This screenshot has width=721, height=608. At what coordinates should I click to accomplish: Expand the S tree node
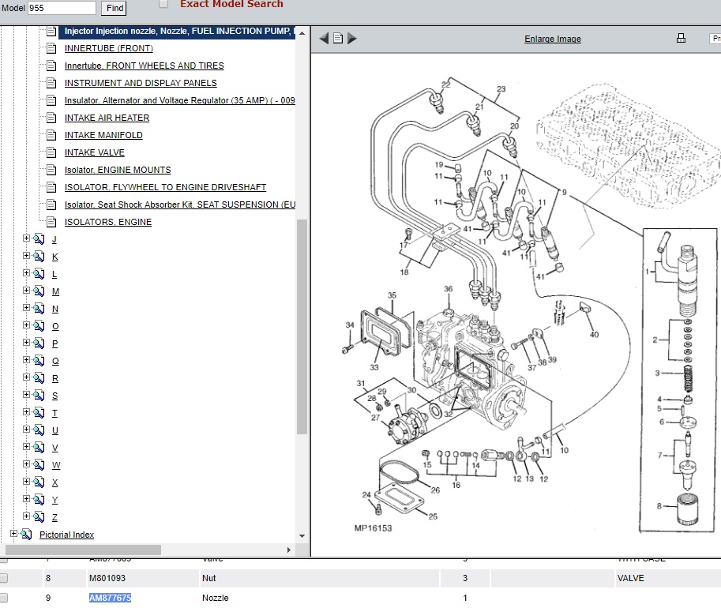[26, 395]
